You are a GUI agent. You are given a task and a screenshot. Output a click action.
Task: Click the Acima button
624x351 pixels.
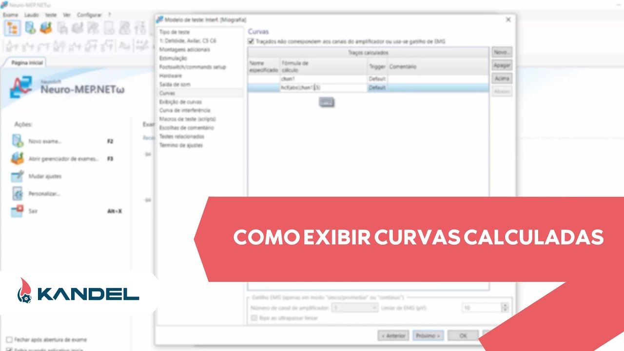(x=502, y=78)
